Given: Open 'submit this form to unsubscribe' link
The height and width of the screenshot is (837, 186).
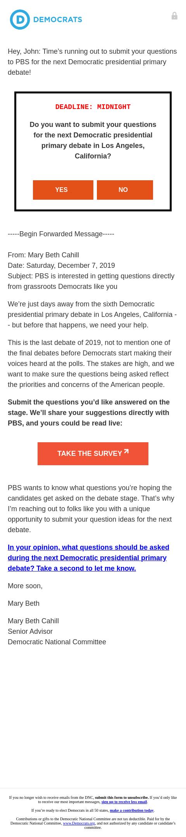Looking at the screenshot, I should click(x=122, y=797).
